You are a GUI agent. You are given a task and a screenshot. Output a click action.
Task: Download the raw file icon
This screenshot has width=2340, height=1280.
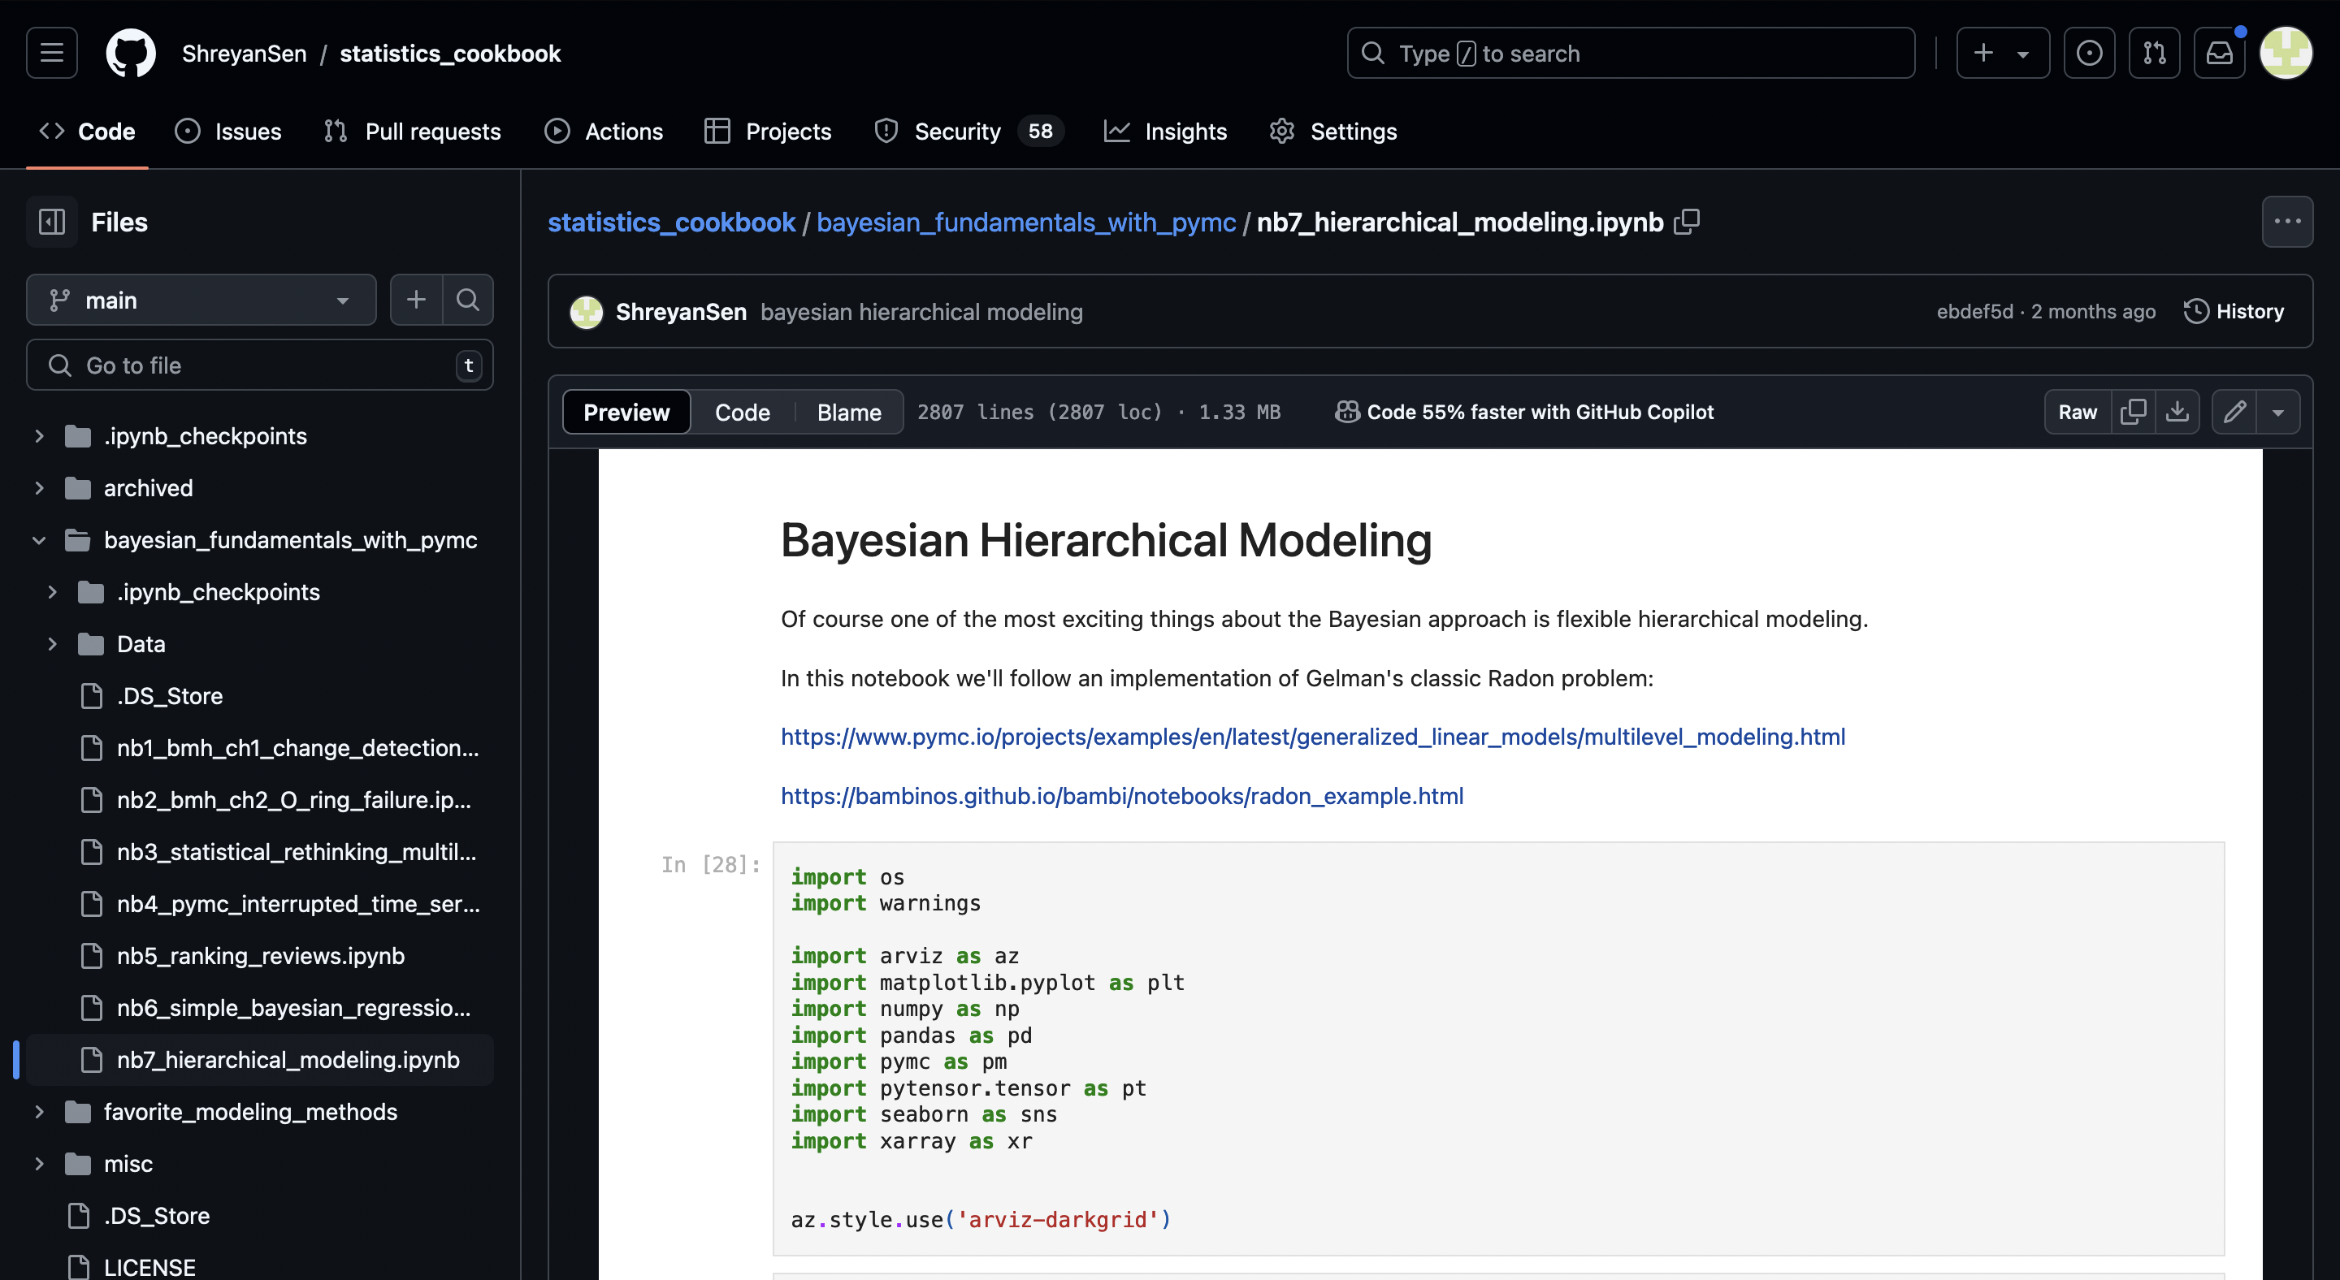[x=2177, y=411]
